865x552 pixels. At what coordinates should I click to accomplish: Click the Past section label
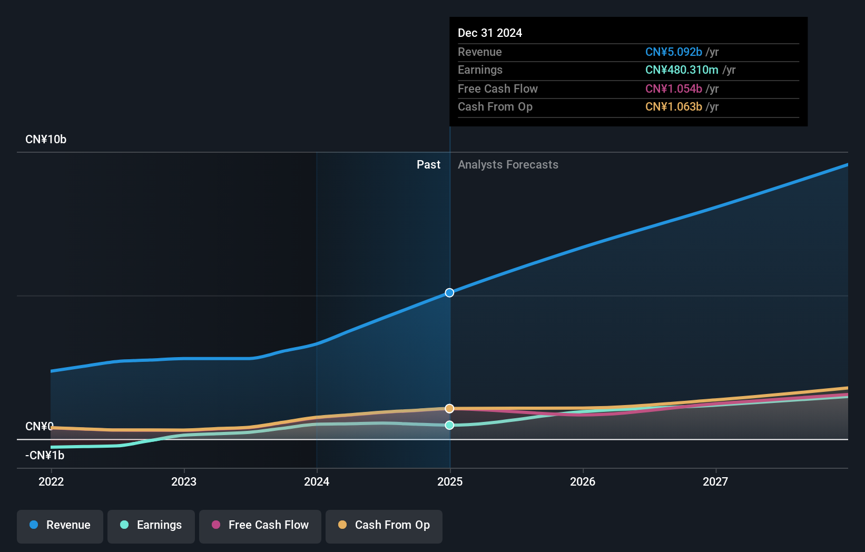tap(428, 165)
